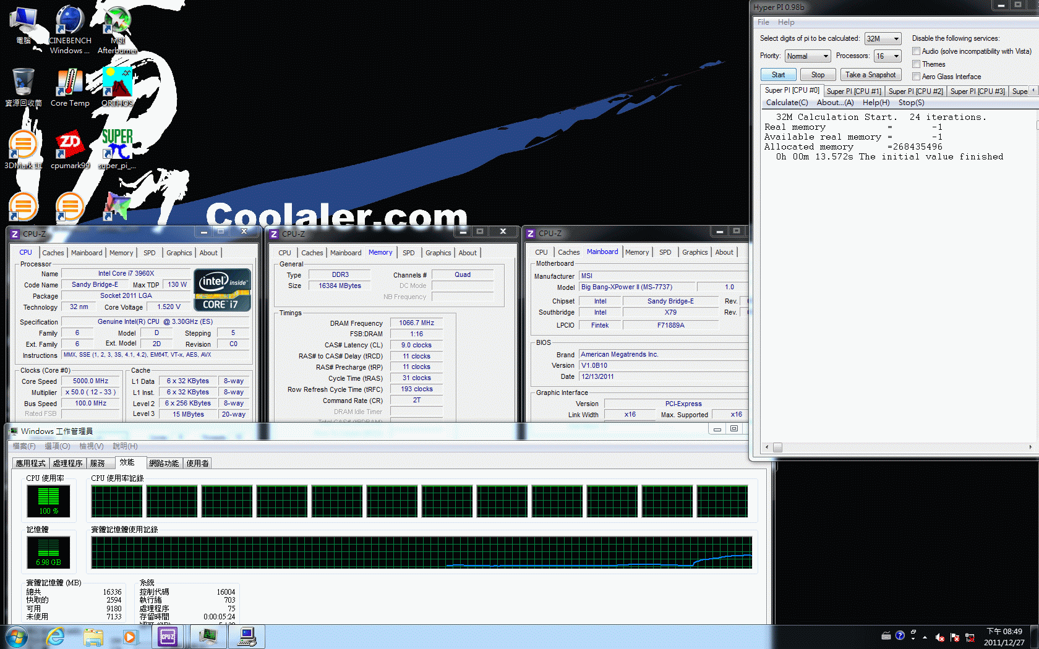
Task: Click Take a Snapshot button
Action: pos(870,75)
